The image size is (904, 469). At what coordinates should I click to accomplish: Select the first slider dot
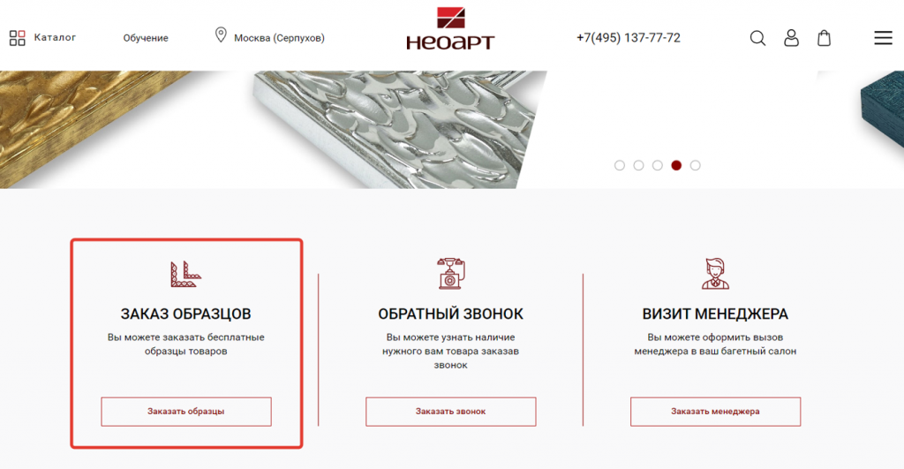(619, 165)
